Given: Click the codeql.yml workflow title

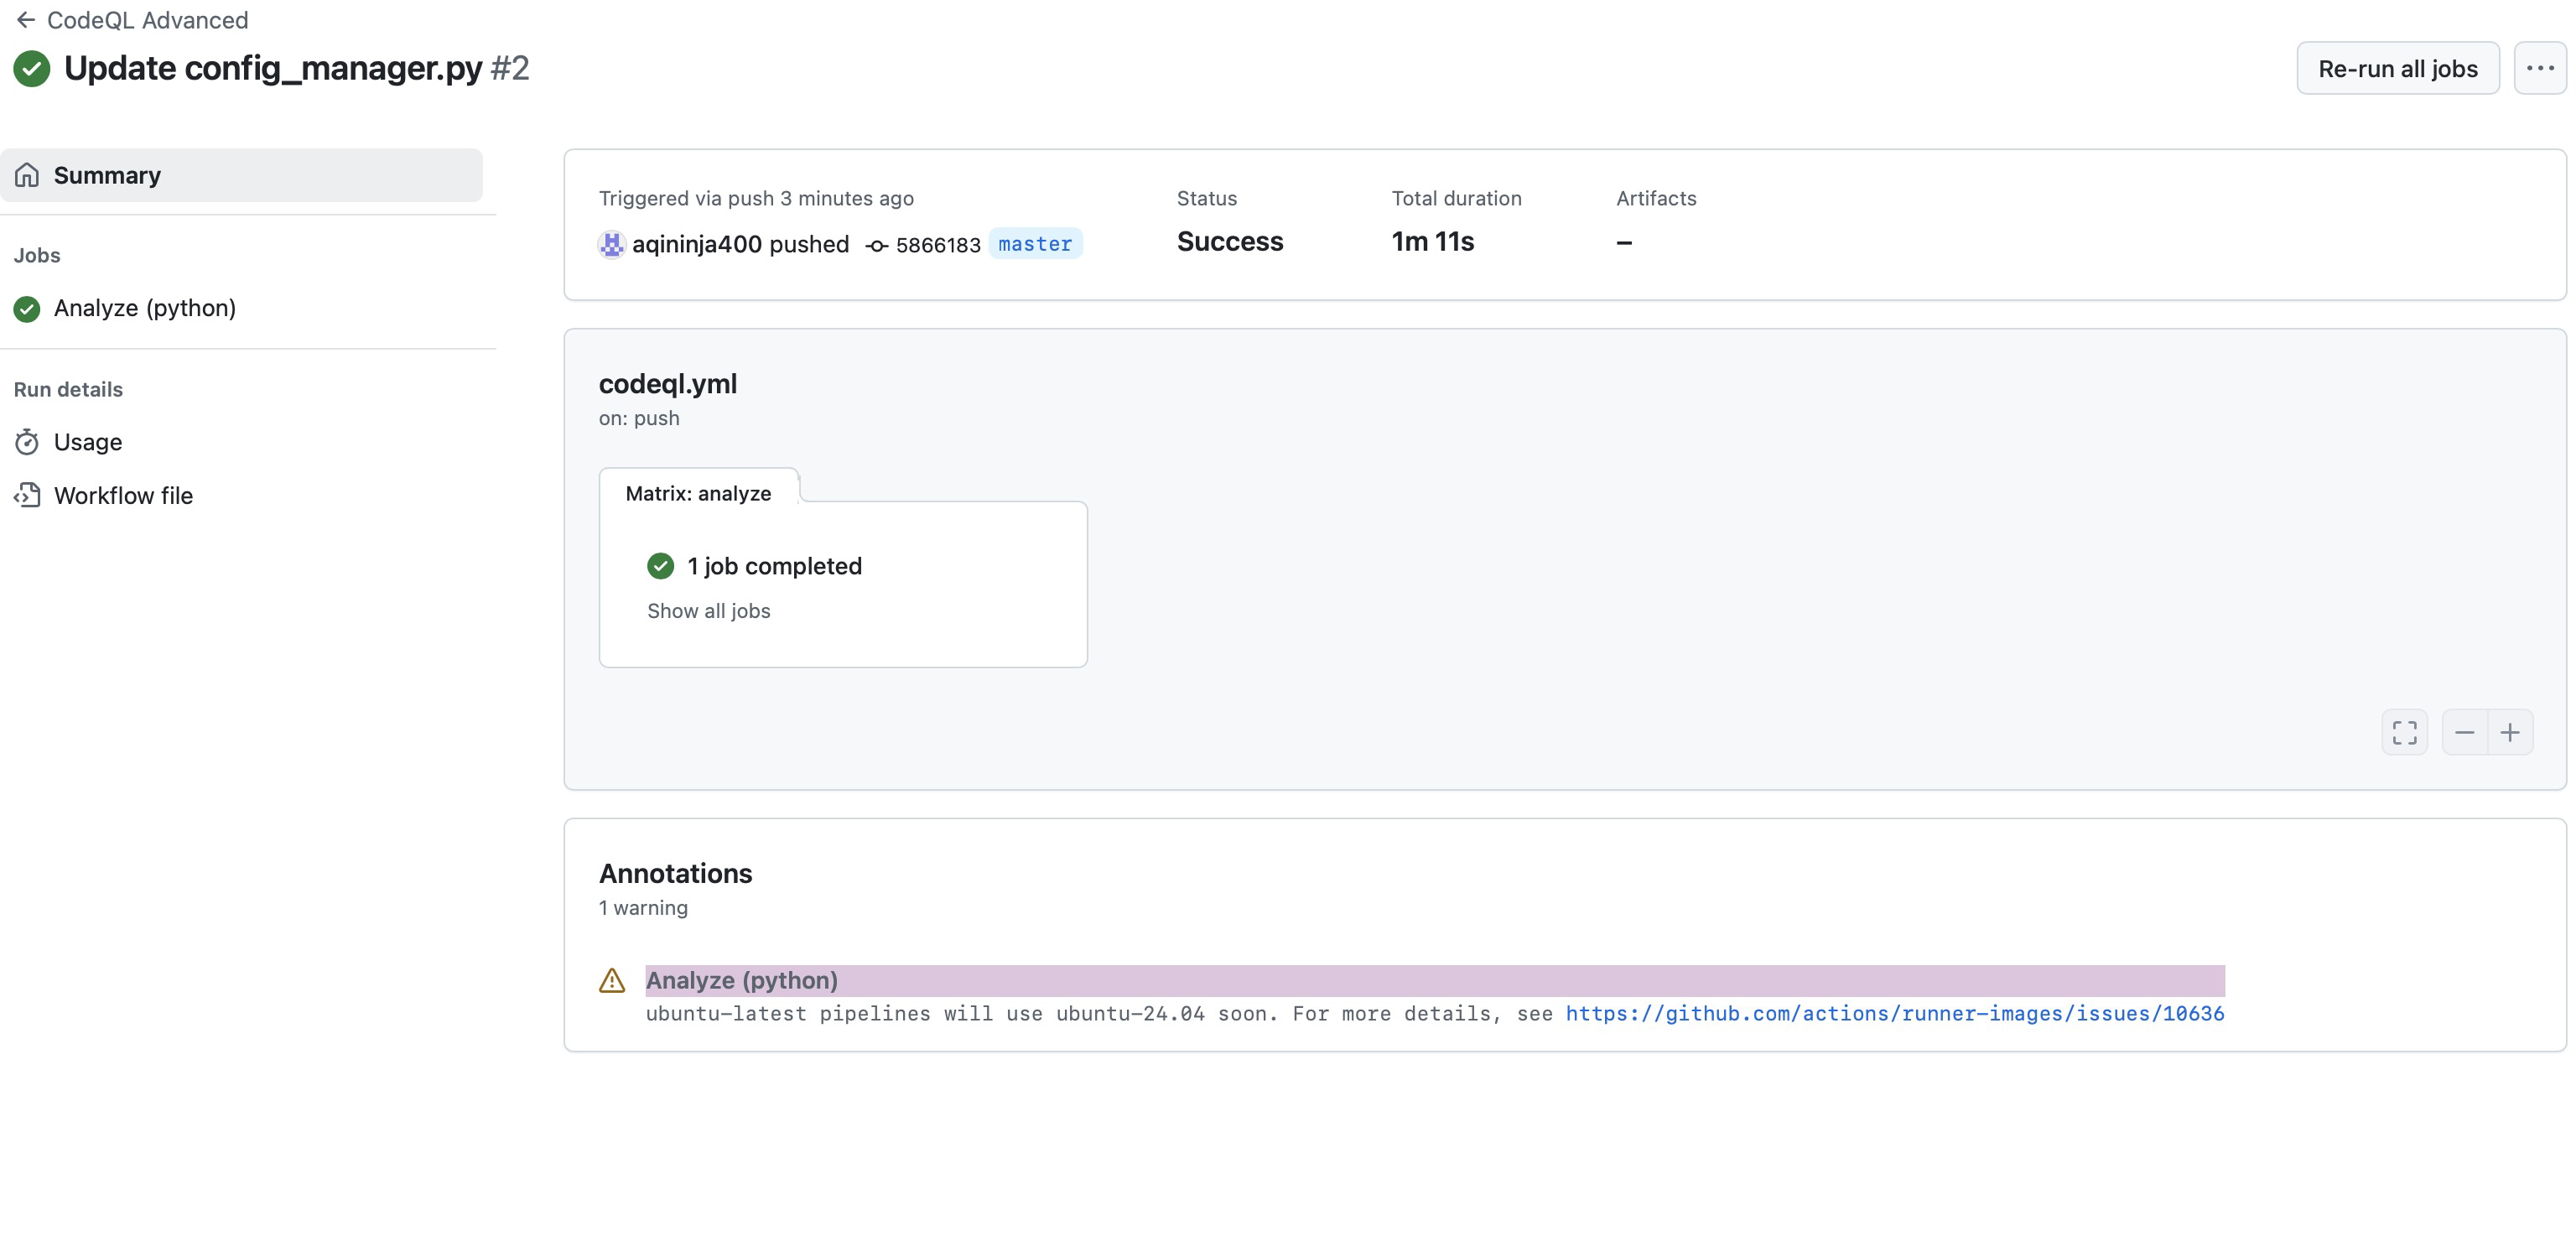Looking at the screenshot, I should click(667, 383).
